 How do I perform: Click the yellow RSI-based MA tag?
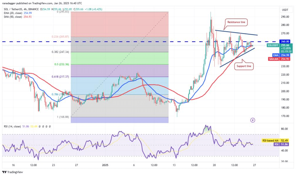[x=270, y=141]
